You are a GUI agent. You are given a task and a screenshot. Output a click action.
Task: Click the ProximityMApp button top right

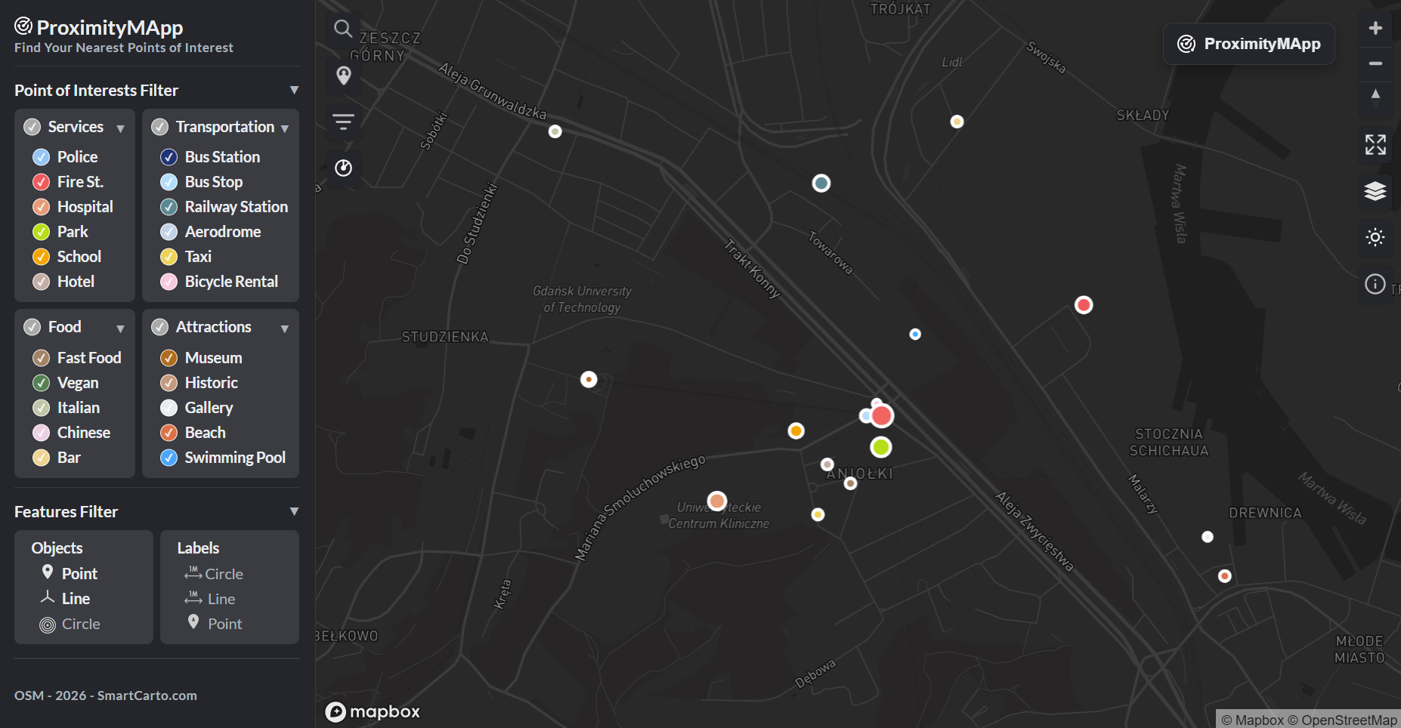click(1248, 44)
